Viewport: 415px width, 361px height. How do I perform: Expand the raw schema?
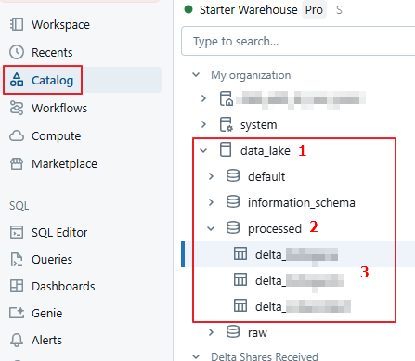[x=211, y=332]
